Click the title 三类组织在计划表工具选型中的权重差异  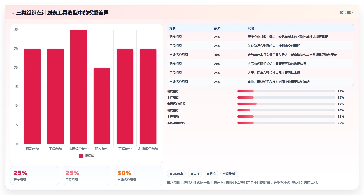(x=62, y=13)
